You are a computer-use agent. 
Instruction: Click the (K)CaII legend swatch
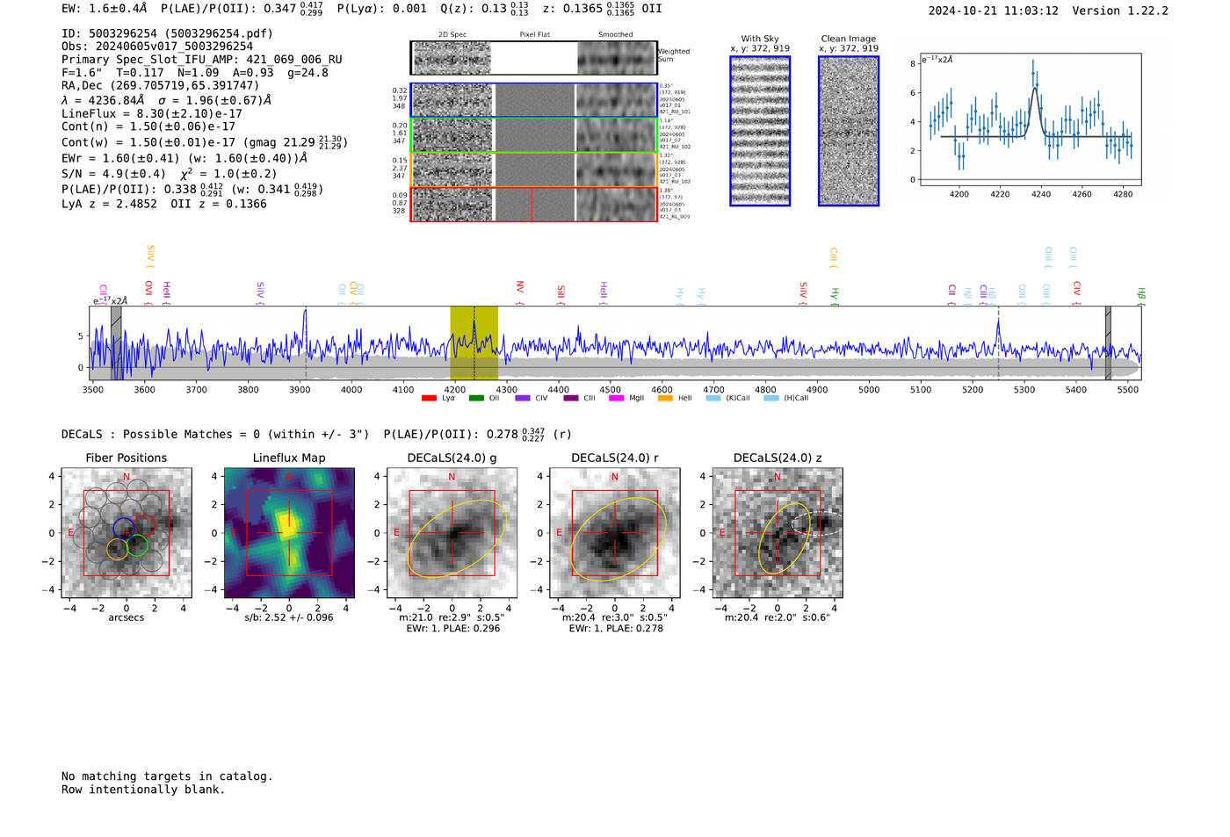tap(713, 398)
